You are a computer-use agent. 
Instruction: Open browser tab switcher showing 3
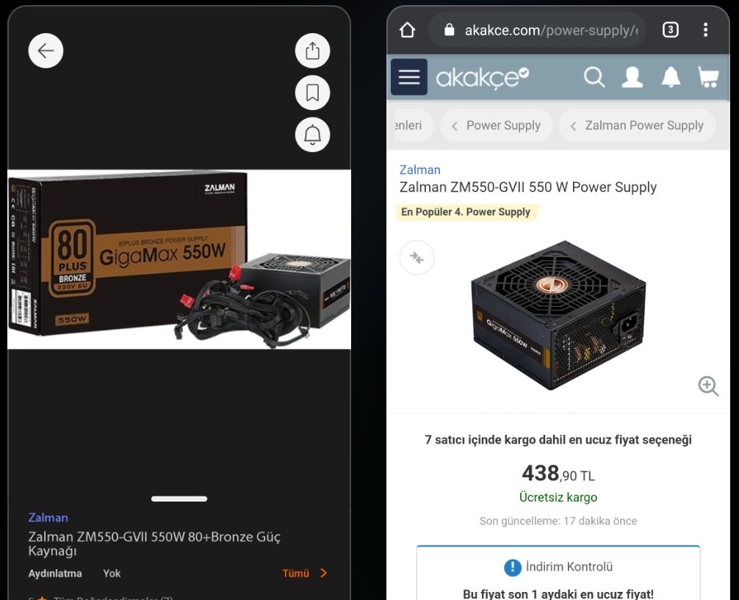pos(670,30)
